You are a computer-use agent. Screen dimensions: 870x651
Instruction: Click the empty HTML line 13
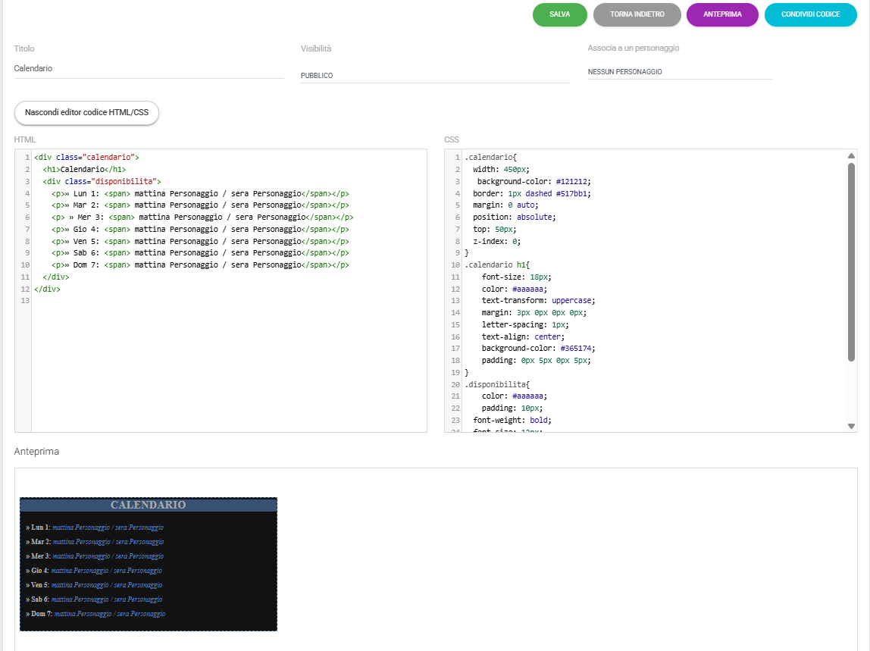(x=229, y=301)
